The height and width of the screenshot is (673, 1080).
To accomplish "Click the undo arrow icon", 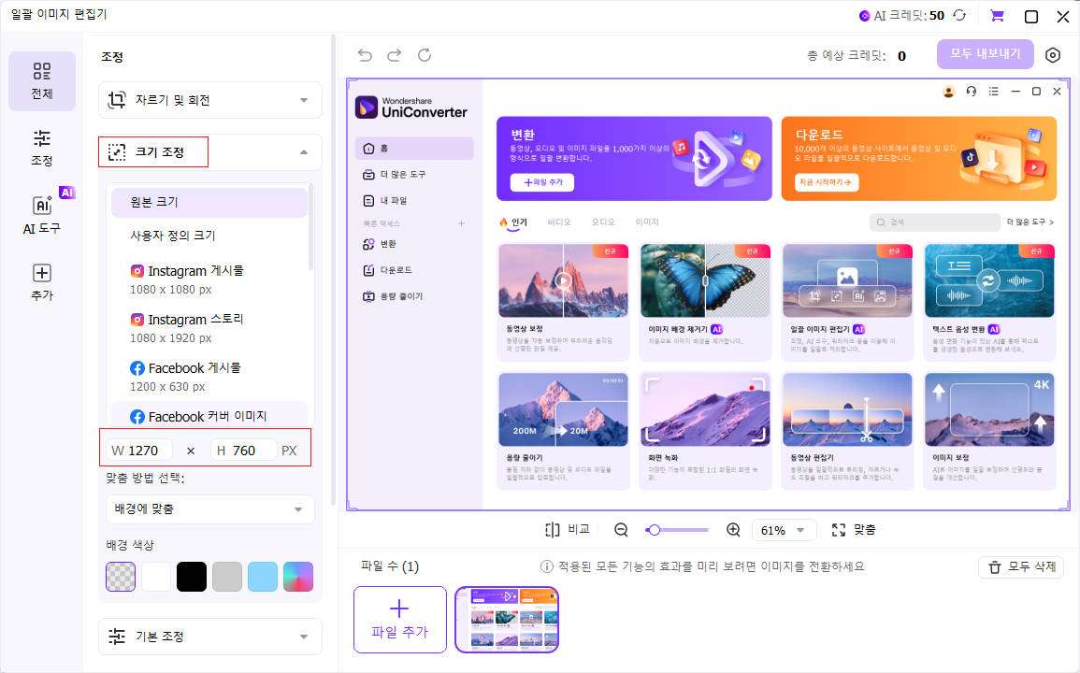I will tap(365, 55).
